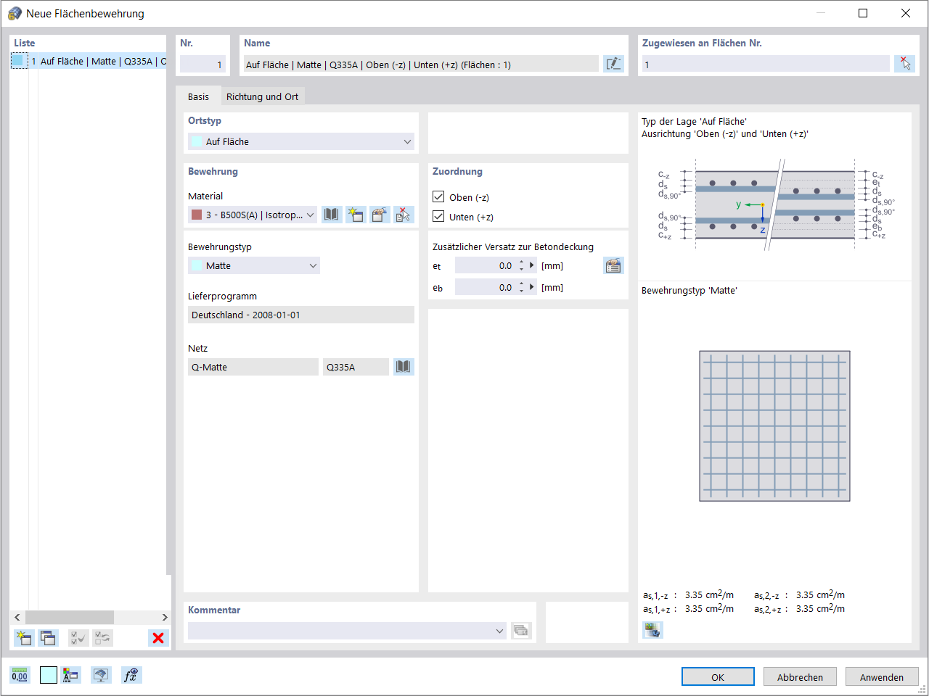Click the Q335A mesh designation field
Image resolution: width=929 pixels, height=696 pixels.
tap(356, 367)
